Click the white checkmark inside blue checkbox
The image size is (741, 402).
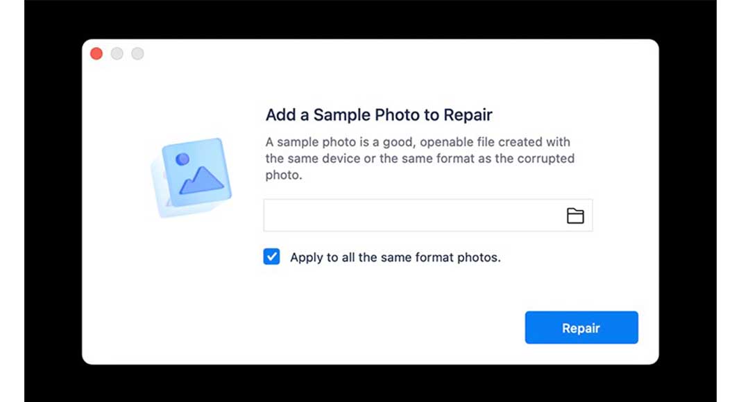(x=272, y=256)
